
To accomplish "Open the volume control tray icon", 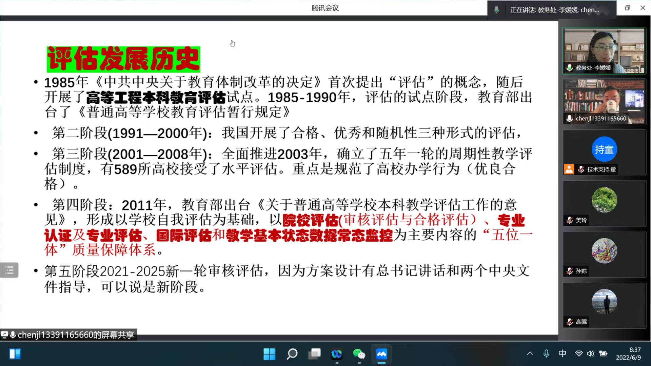I will point(590,354).
